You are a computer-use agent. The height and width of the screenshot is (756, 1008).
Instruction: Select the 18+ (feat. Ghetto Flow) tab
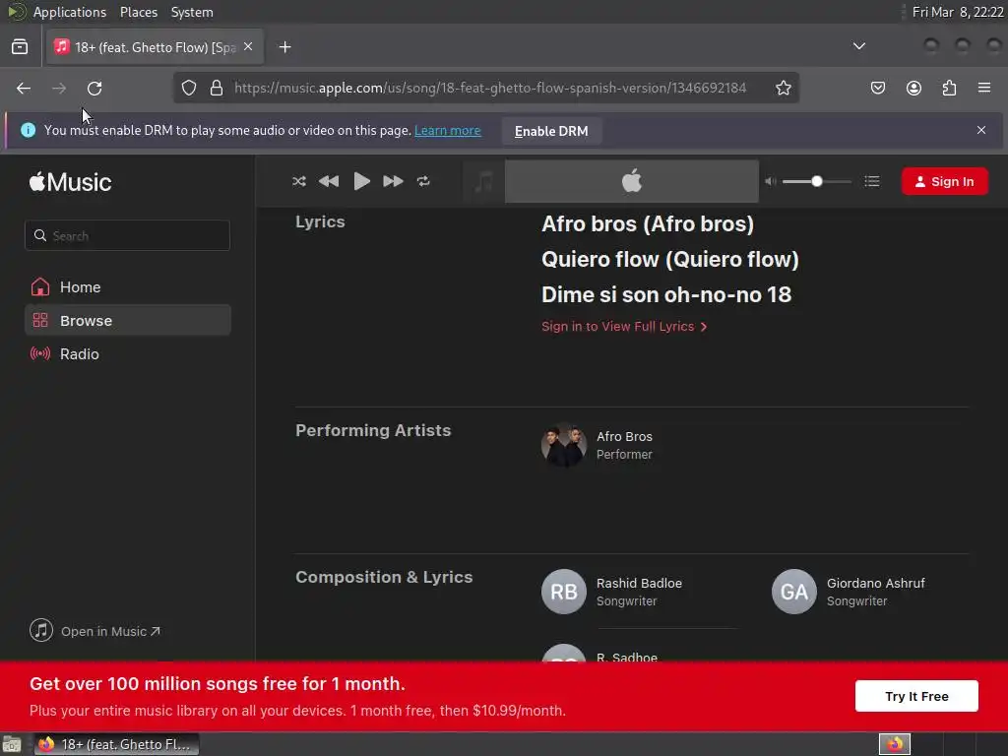(155, 47)
